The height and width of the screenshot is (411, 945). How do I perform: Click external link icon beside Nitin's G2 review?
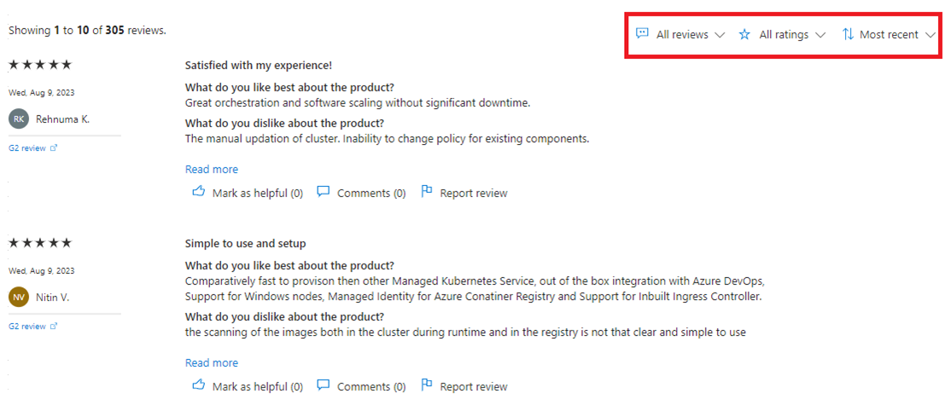pos(54,327)
